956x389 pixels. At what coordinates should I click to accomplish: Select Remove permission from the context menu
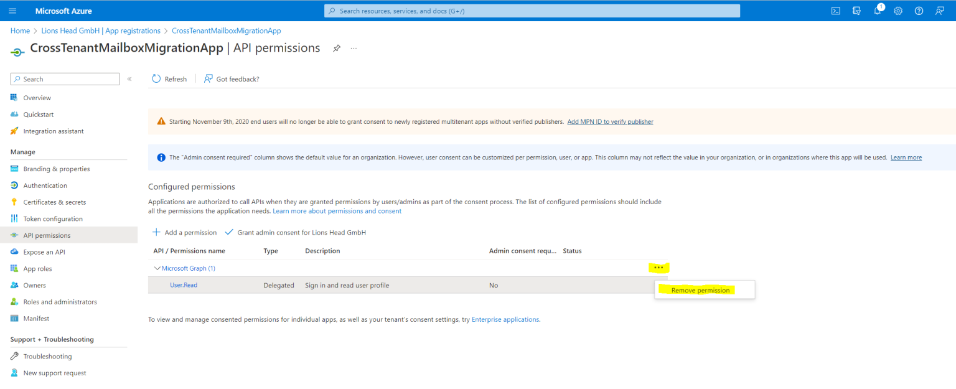(701, 290)
